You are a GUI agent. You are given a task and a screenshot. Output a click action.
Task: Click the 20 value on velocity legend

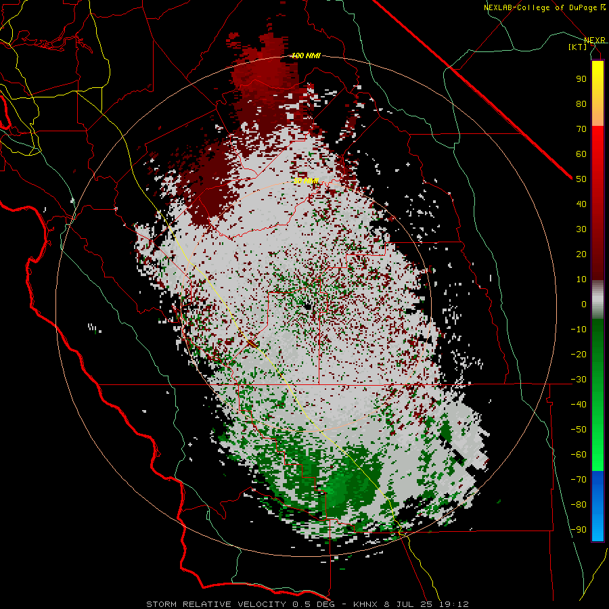(x=581, y=254)
